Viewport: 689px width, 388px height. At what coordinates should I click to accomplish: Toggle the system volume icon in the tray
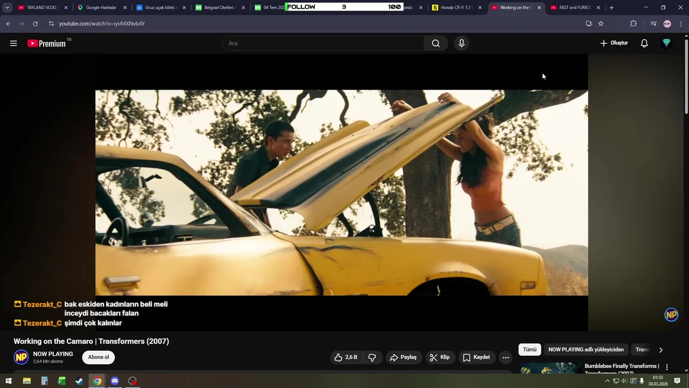[624, 381]
